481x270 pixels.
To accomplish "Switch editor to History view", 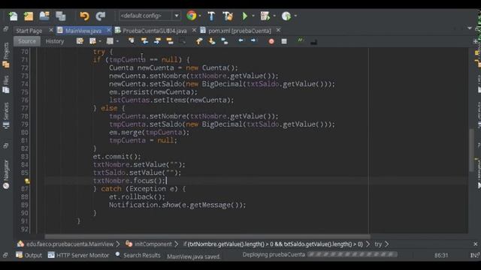I will click(55, 41).
